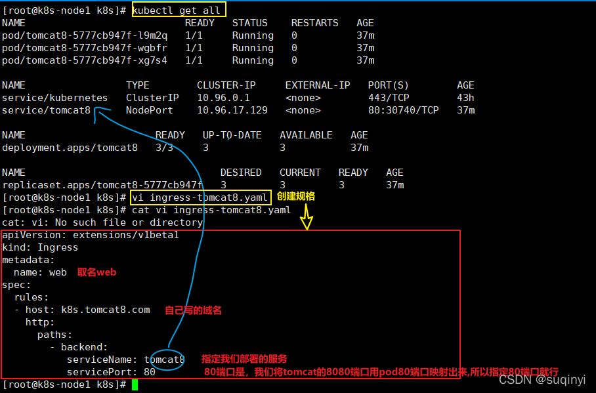Click the STATUS column header
Image resolution: width=596 pixels, height=393 pixels.
coord(249,23)
